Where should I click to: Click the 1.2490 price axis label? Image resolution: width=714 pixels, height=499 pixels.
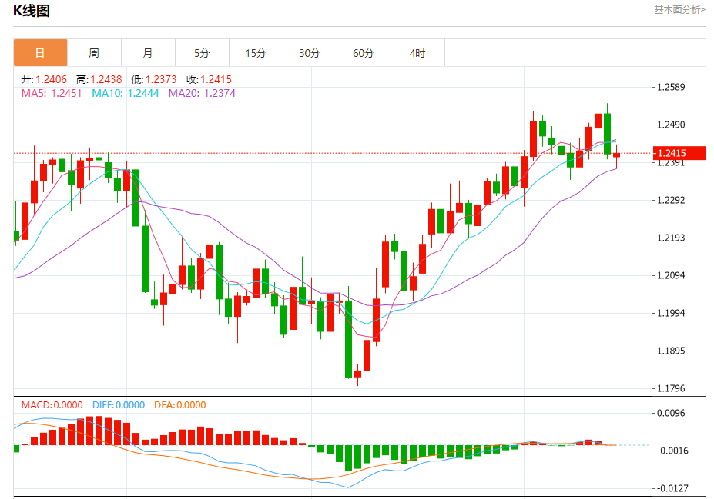(671, 125)
